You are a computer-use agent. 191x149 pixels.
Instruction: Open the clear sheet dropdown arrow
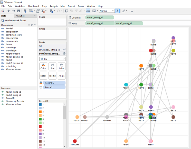(x=46, y=11)
